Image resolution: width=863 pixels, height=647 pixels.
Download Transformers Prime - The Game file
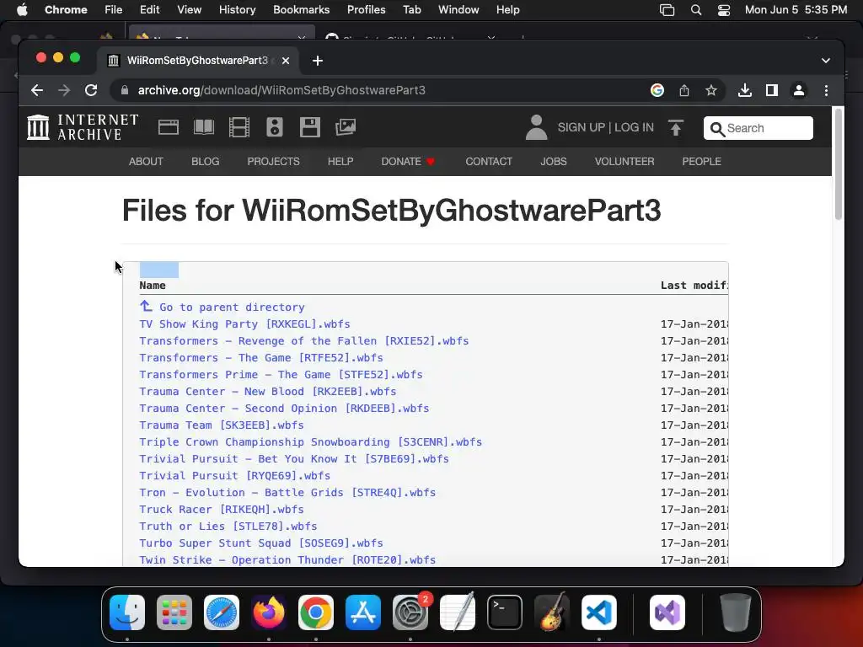tap(281, 375)
